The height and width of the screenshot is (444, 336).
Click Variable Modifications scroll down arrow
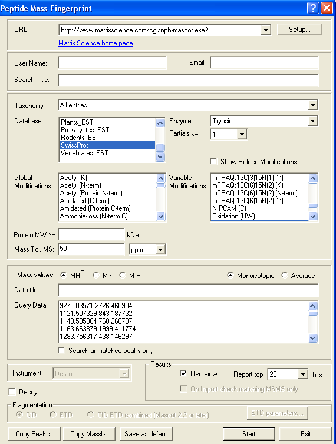313,217
